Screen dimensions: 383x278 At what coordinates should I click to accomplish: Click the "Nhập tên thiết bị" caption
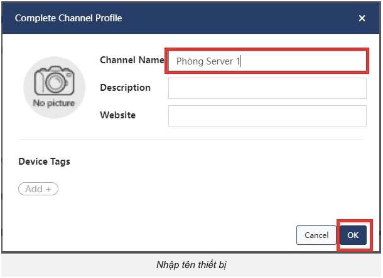191,265
